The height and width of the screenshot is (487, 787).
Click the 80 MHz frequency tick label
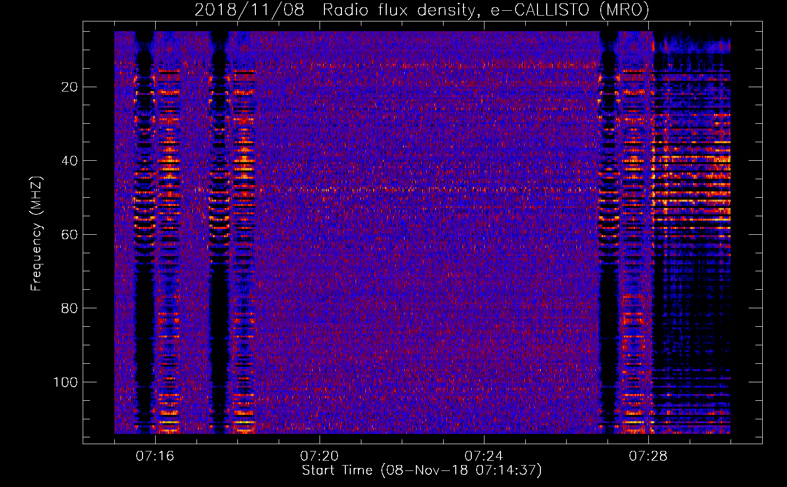point(70,308)
